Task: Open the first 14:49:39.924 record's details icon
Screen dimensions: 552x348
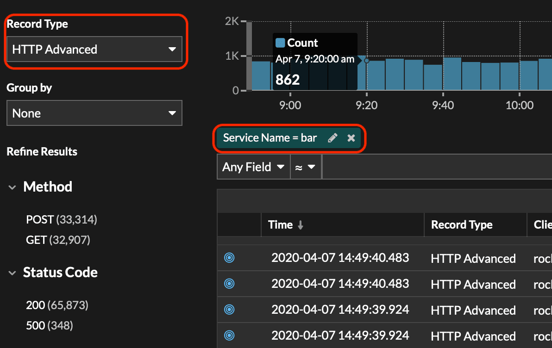Action: tap(229, 310)
